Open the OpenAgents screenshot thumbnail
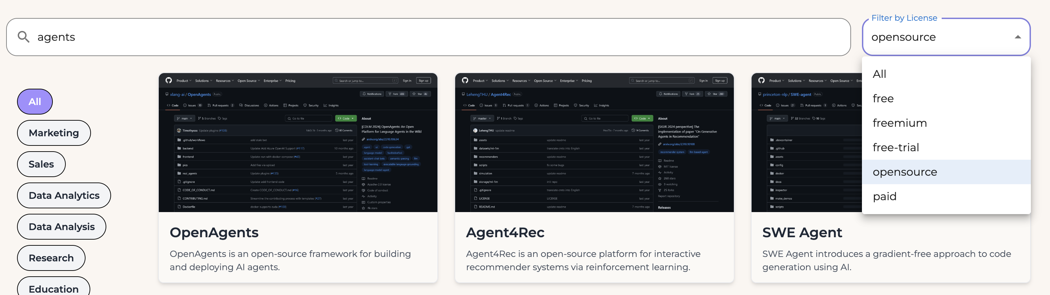The width and height of the screenshot is (1050, 295). [x=298, y=142]
